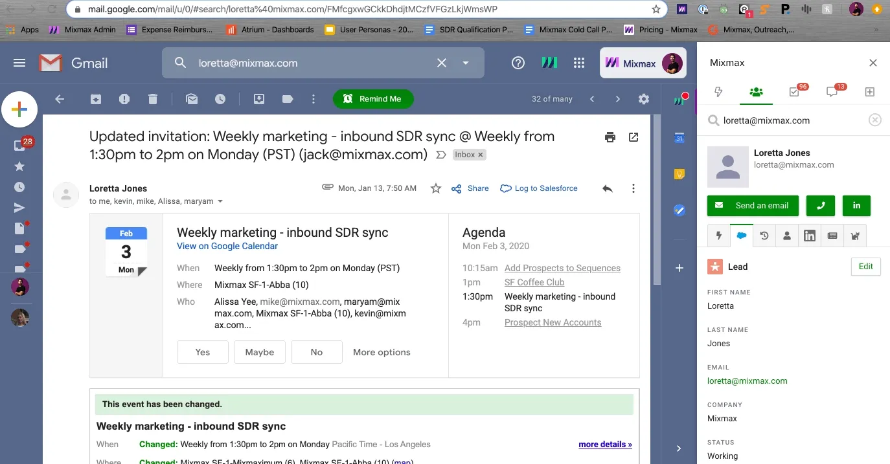
Task: Click the green Remind Me button
Action: pos(373,99)
